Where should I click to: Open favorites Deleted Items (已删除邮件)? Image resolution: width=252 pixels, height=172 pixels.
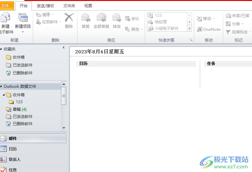(19, 73)
